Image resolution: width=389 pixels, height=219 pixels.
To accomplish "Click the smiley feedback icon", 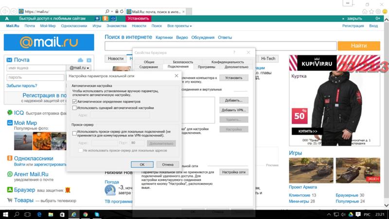I will point(385,11).
